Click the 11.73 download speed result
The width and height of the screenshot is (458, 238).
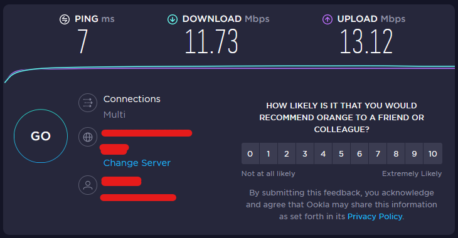211,41
